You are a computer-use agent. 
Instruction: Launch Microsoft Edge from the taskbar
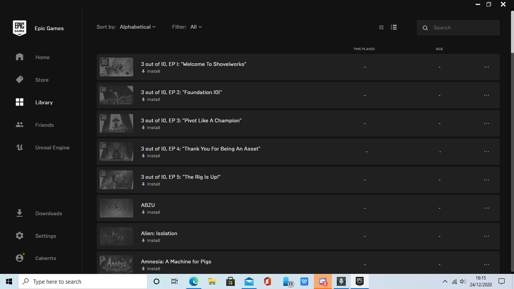(x=194, y=281)
